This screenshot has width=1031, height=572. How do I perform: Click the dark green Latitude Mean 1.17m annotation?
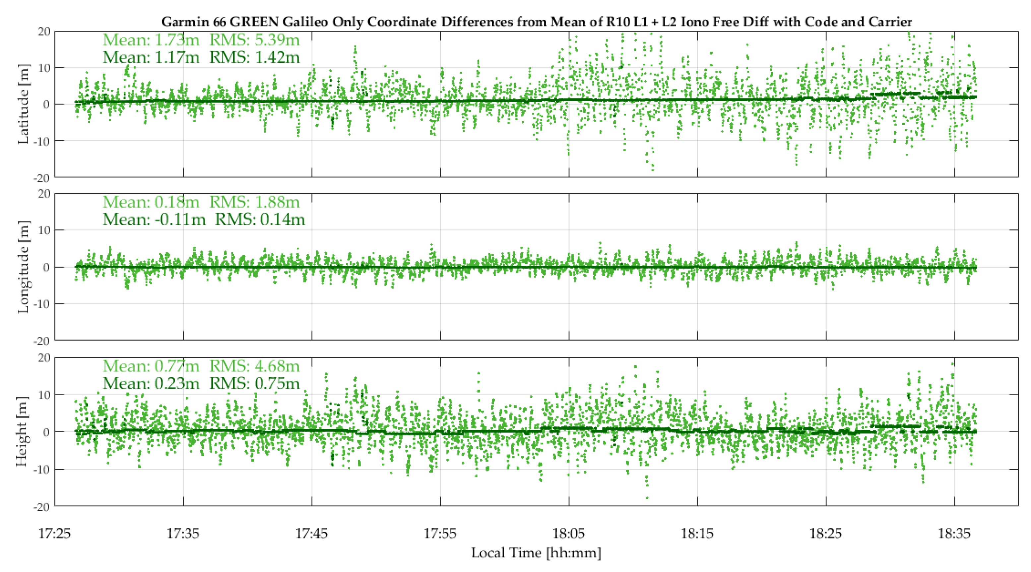[x=151, y=57]
